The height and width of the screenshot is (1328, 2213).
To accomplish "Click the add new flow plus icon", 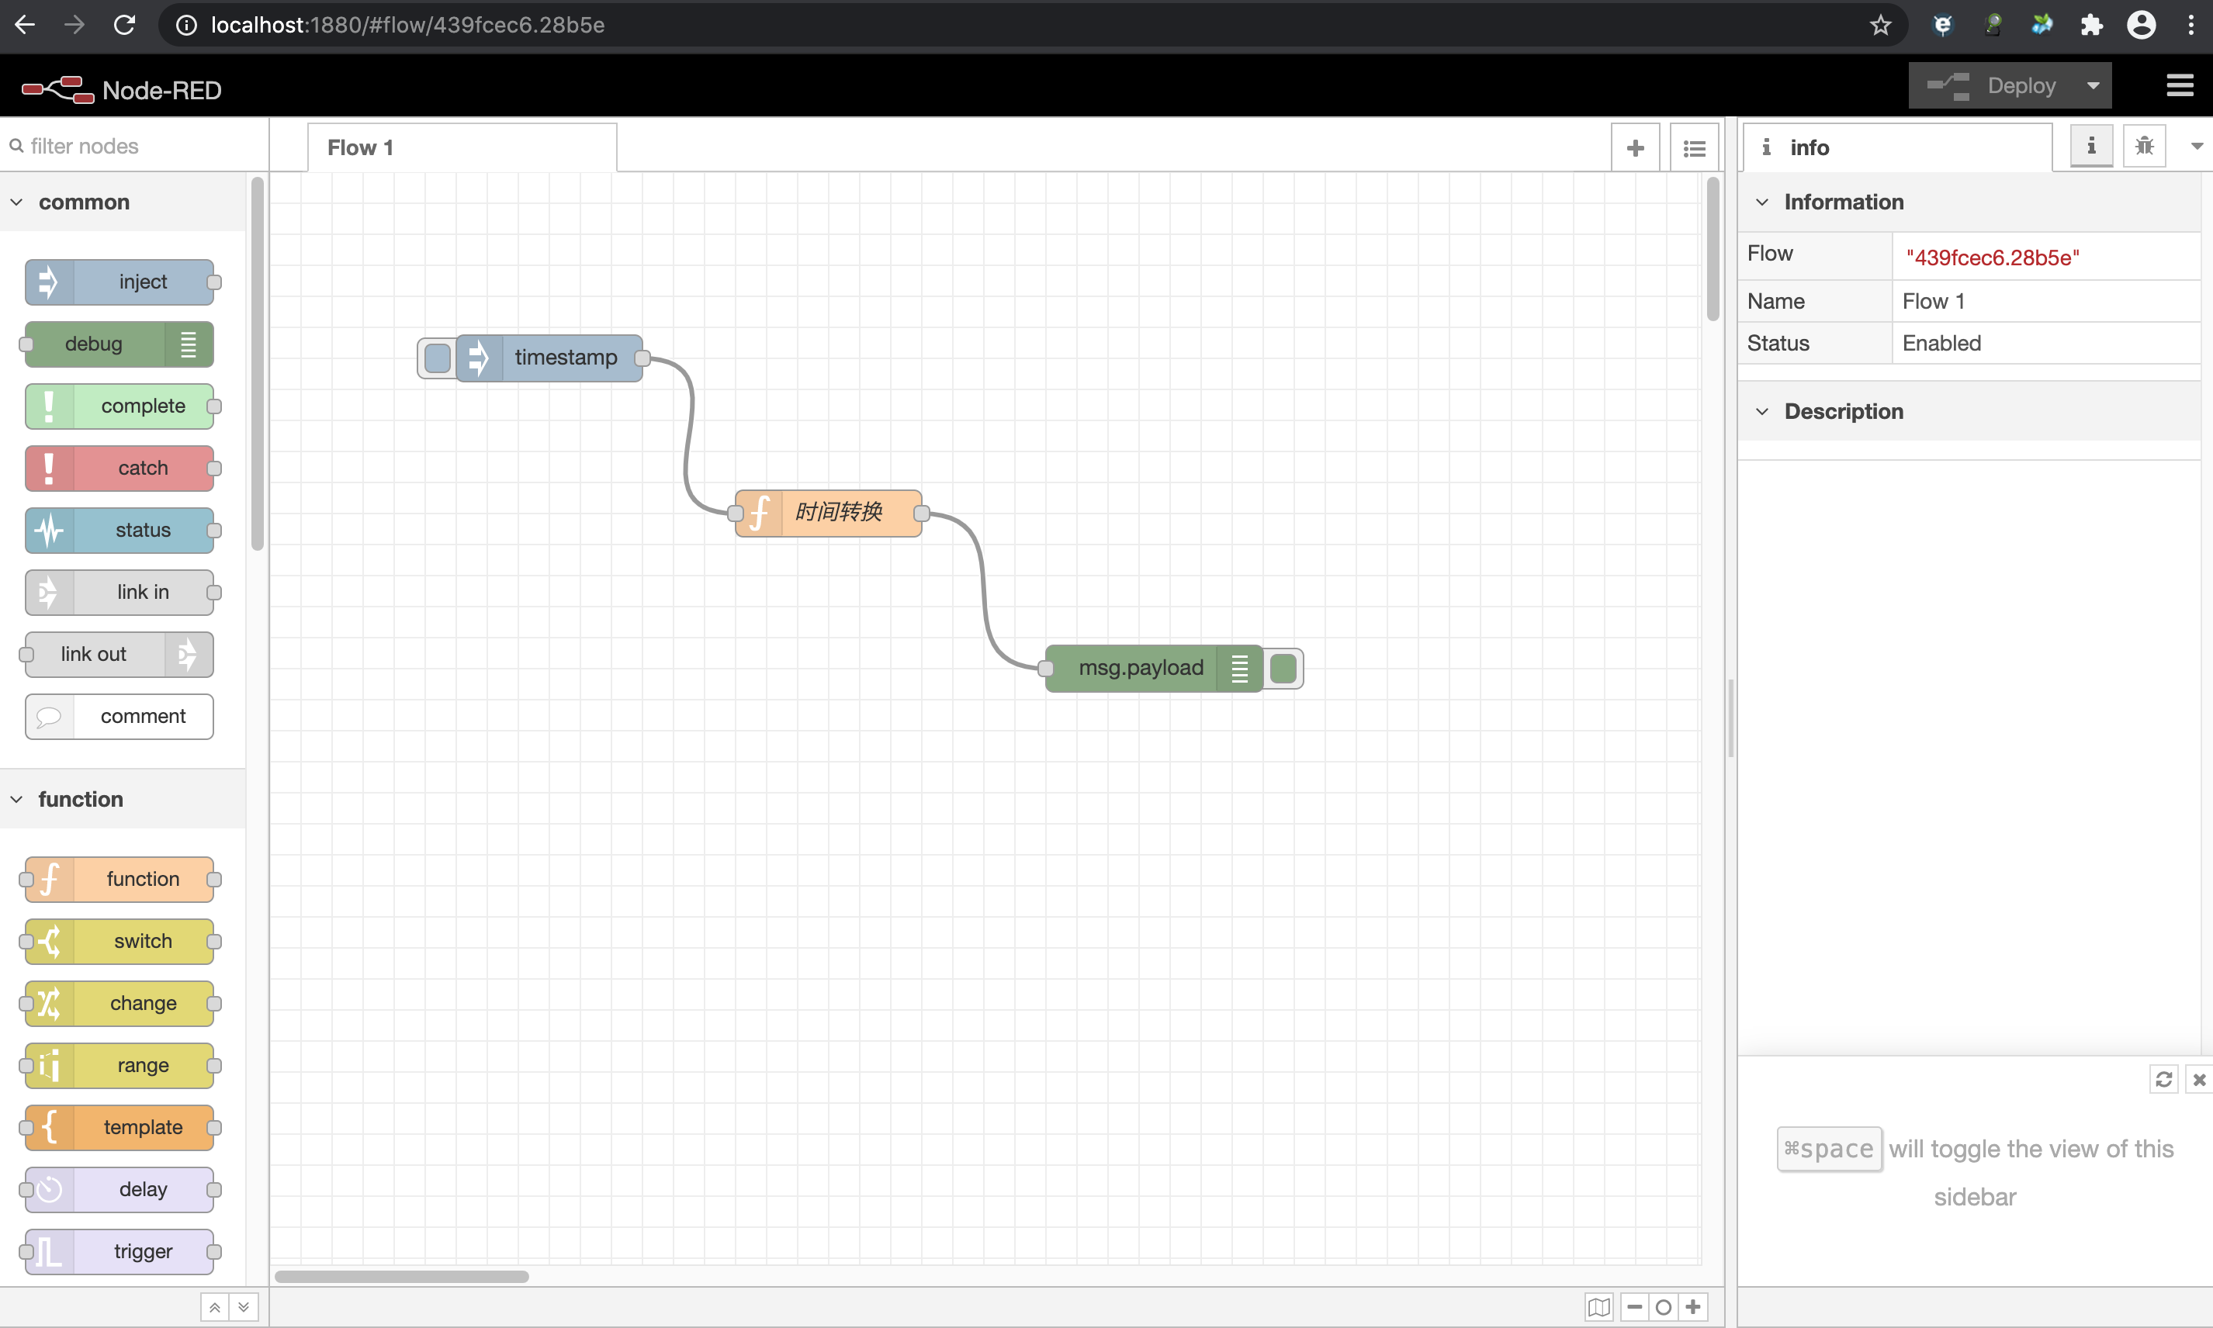I will (x=1634, y=147).
